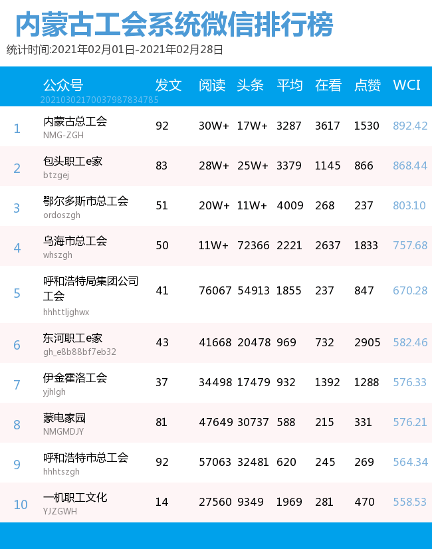
Task: Click WCI value 868.44
Action: 410,165
